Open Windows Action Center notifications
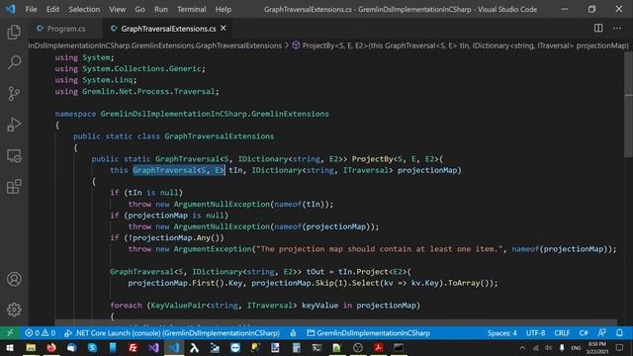 [619, 347]
